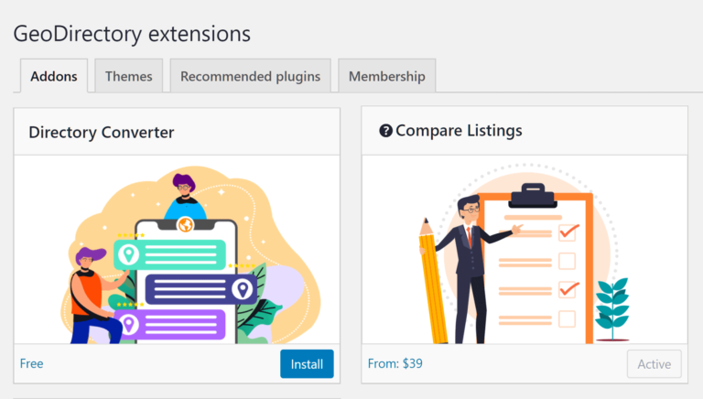Click the location pin on the purple card
This screenshot has width=703, height=399.
[129, 323]
